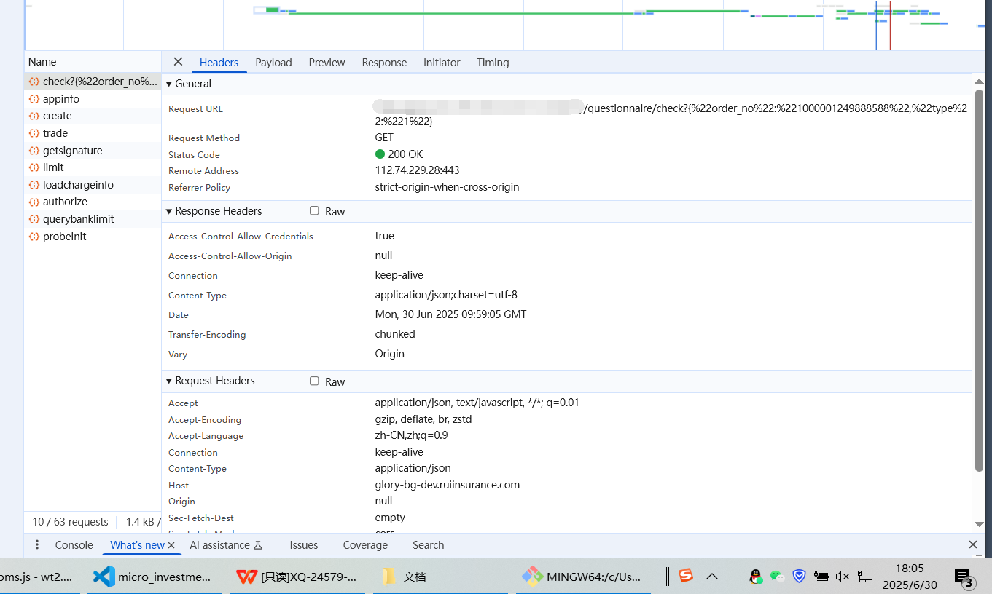
Task: Select the check? request in list
Action: coord(93,82)
